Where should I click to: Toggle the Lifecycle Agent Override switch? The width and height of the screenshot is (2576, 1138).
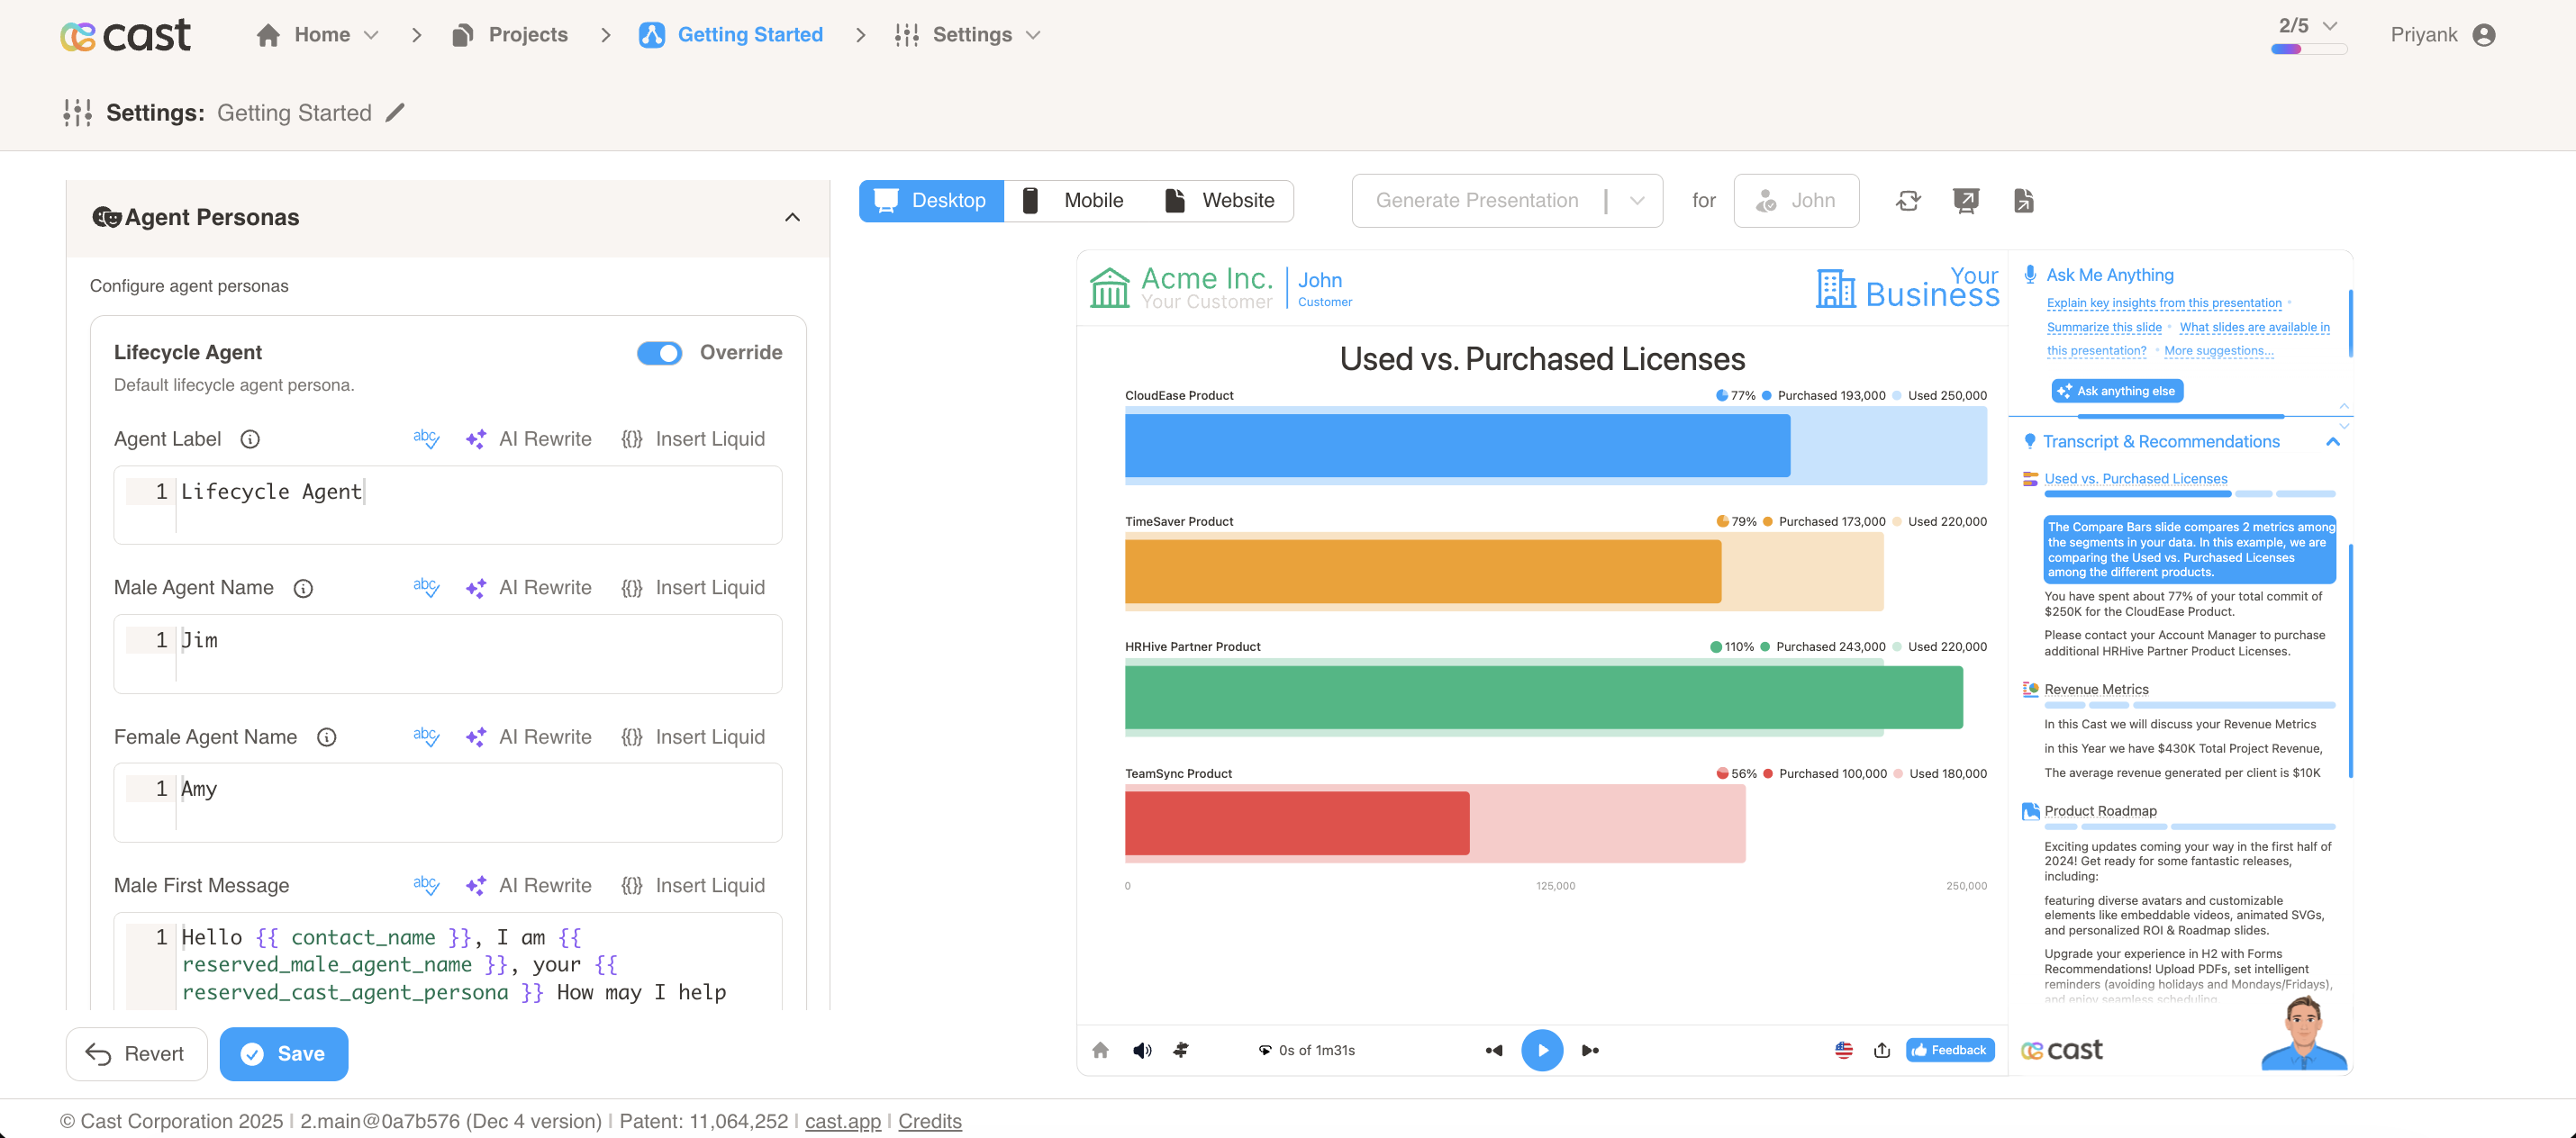pyautogui.click(x=659, y=353)
